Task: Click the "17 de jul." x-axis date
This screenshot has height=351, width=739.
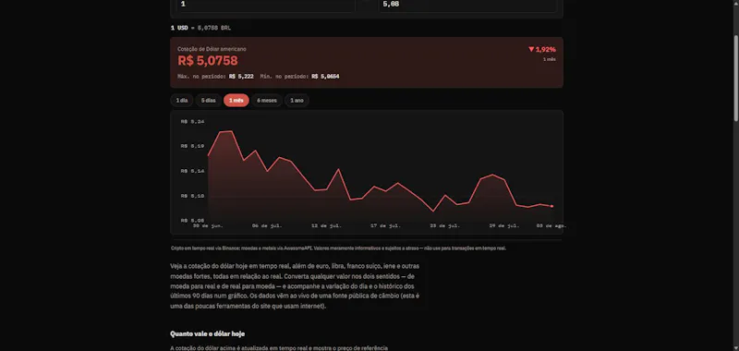Action: tap(385, 226)
